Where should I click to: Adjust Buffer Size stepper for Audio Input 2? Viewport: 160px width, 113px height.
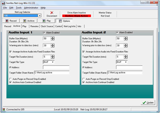tap(125, 39)
